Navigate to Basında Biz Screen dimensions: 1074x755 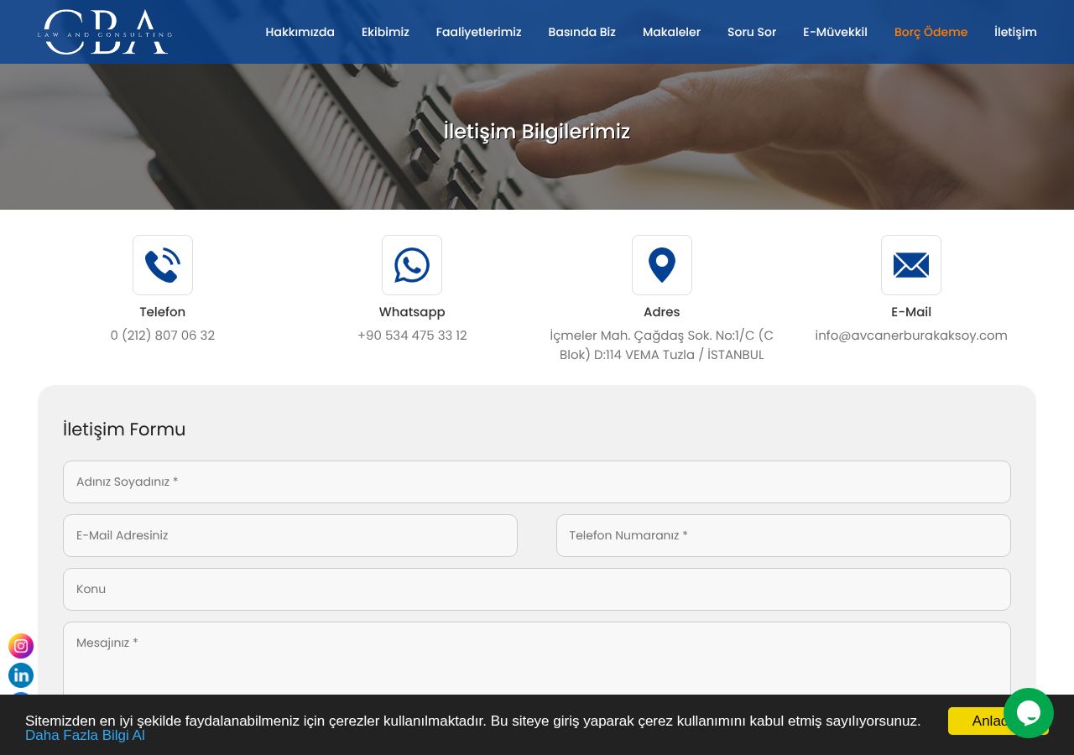coord(582,32)
